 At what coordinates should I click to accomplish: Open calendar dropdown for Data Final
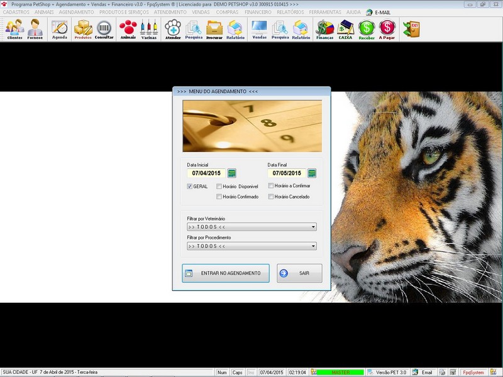pos(312,173)
